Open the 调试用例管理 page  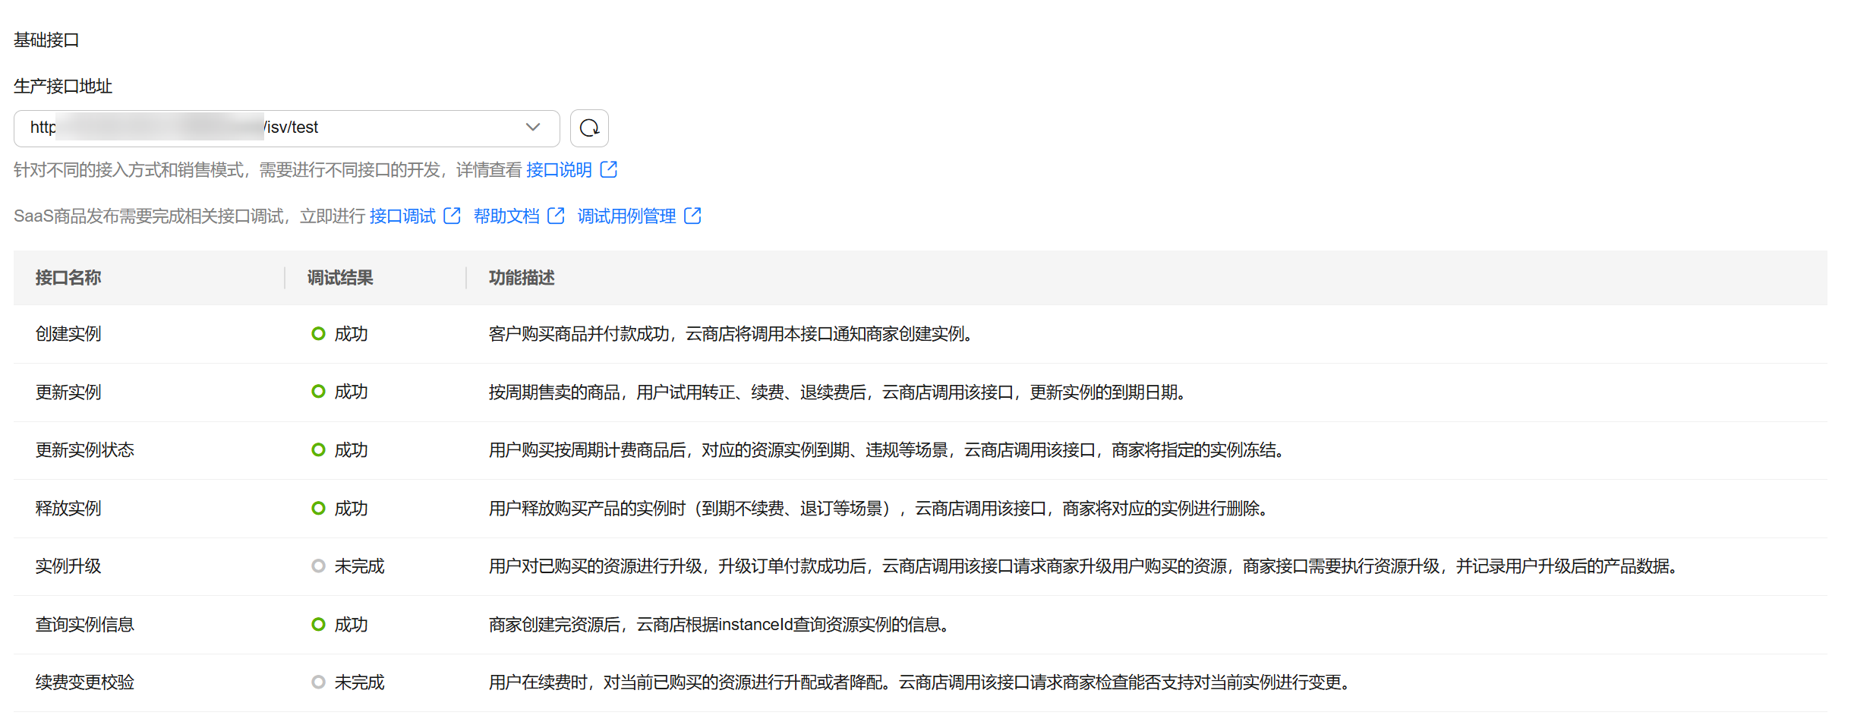tap(626, 216)
